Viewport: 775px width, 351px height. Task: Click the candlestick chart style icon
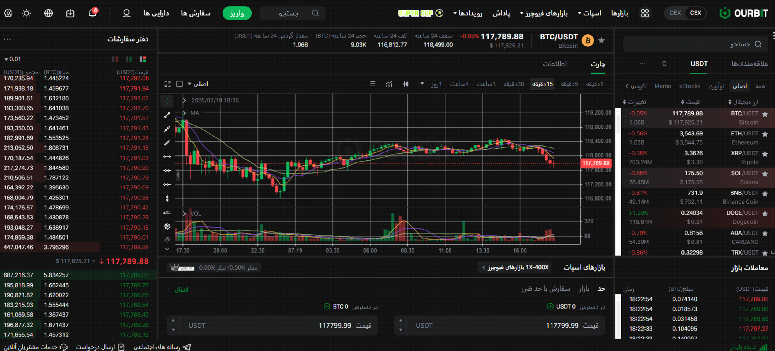[406, 84]
